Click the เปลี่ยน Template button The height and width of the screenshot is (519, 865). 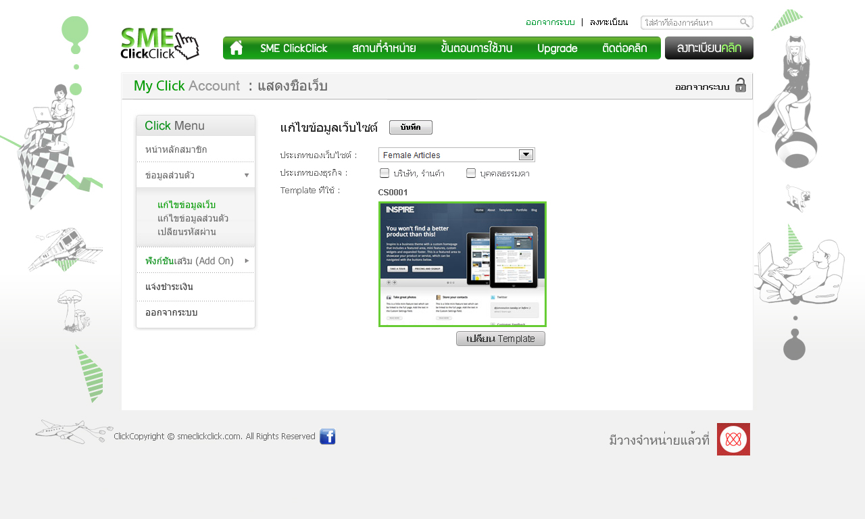[500, 339]
